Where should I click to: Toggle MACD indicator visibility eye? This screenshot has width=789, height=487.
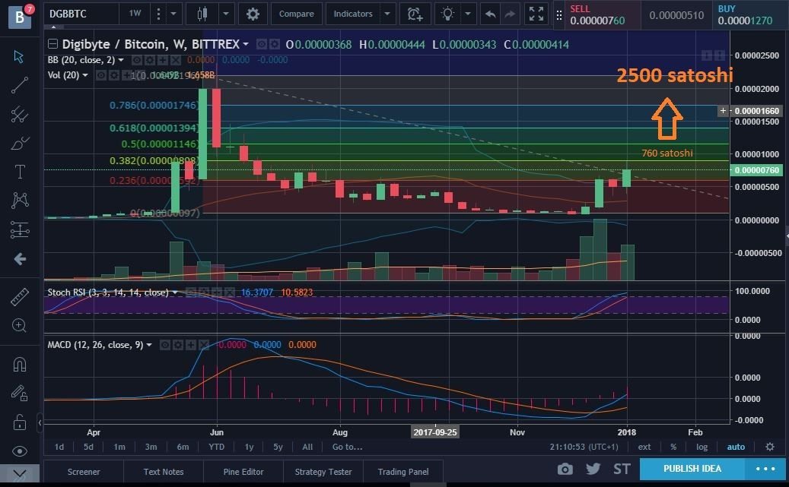tap(165, 345)
